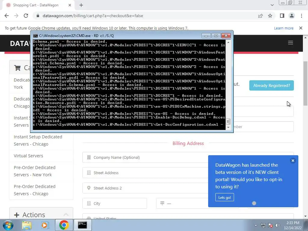Close the beta portal popup
The width and height of the screenshot is (308, 231).
293,161
